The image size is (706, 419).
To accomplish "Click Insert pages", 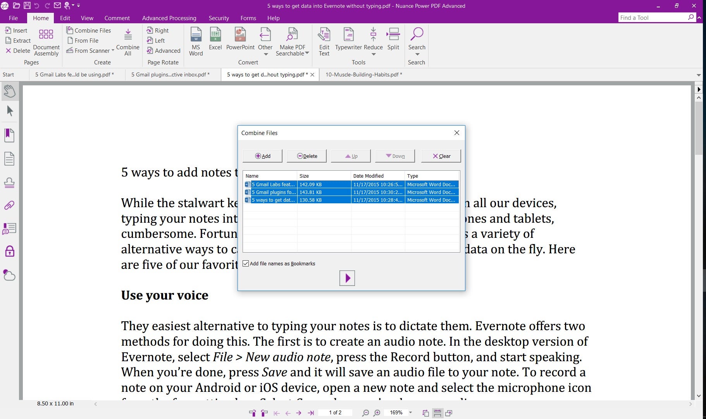I will 16,30.
